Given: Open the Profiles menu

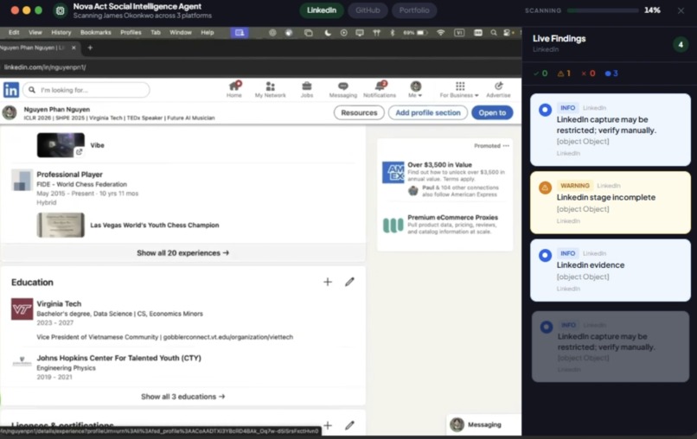Looking at the screenshot, I should point(131,33).
